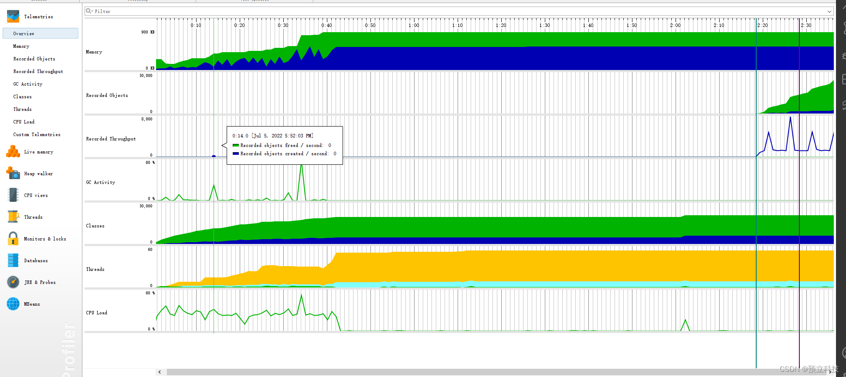Open the Databases section label
The image size is (846, 377).
[36, 260]
